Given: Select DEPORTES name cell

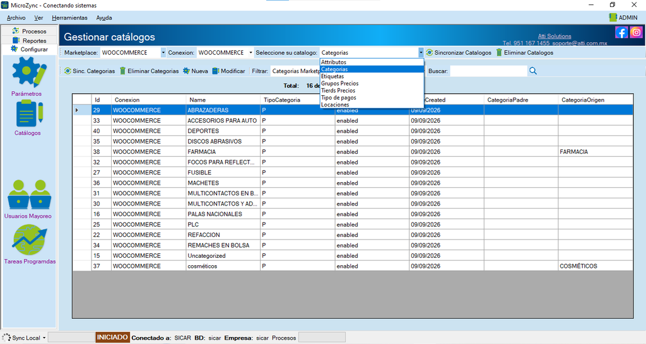Looking at the screenshot, I should [x=223, y=131].
